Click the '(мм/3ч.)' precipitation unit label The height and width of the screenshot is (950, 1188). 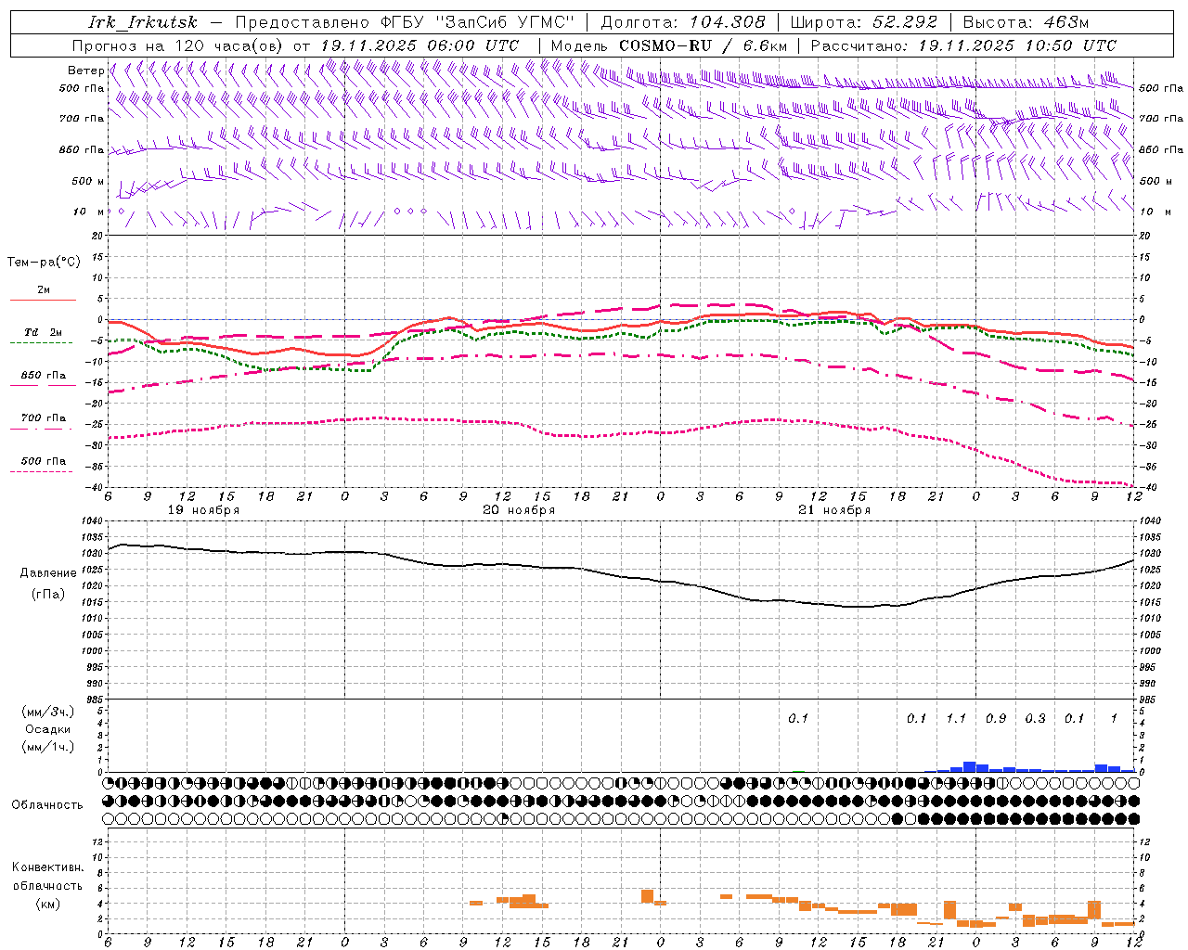(x=48, y=712)
